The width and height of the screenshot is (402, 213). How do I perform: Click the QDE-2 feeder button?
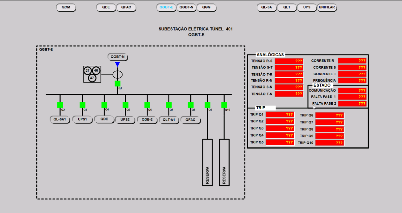pos(147,119)
